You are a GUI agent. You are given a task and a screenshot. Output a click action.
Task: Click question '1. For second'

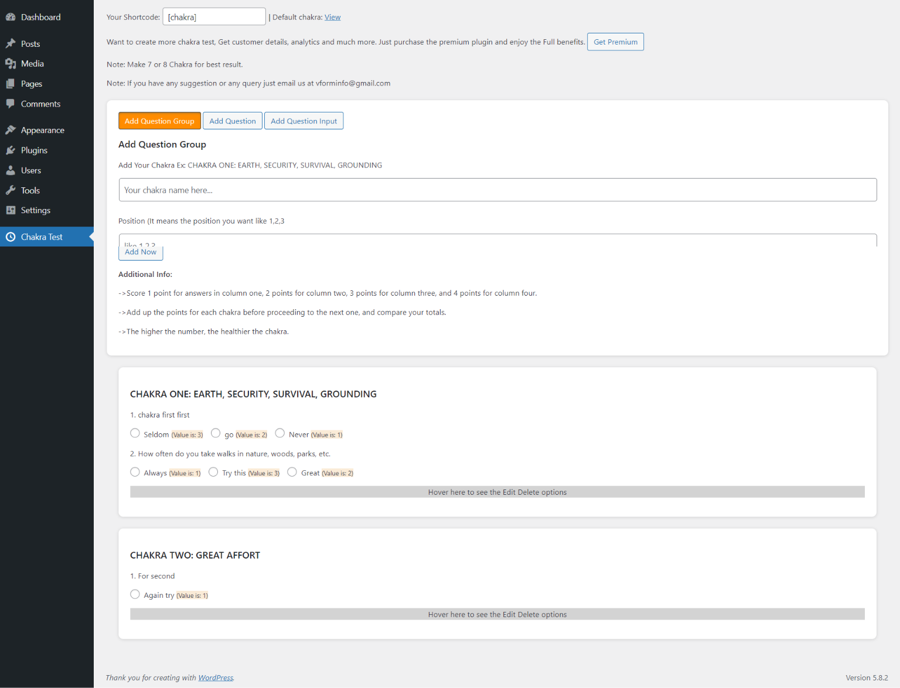pos(152,576)
